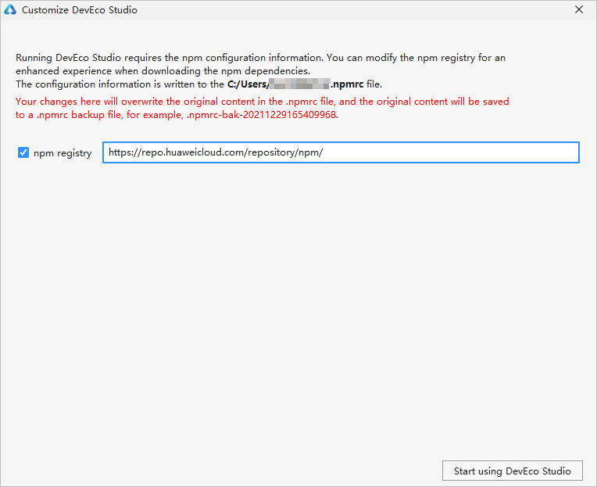Click 'Running DevEco Studio requires' description text

[260, 64]
